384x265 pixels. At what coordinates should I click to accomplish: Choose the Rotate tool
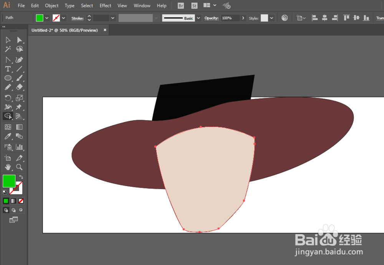pyautogui.click(x=8, y=98)
